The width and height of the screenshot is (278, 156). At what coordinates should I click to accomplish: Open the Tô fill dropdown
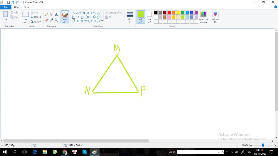point(109,17)
